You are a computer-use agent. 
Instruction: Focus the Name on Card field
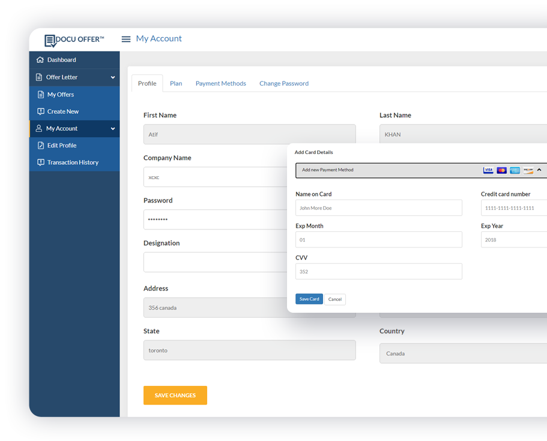(379, 208)
